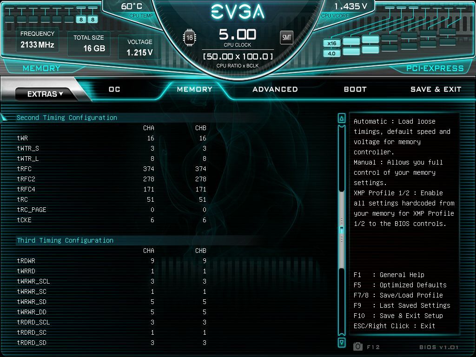
Task: Click the CPU VCORE 1.435 V readout
Action: [344, 10]
